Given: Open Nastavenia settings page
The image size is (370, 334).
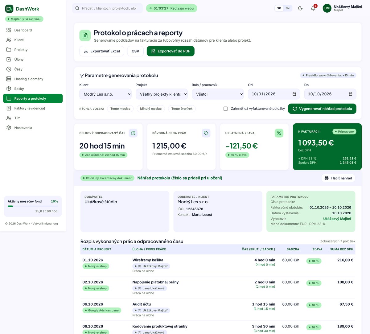Looking at the screenshot, I should [33, 128].
